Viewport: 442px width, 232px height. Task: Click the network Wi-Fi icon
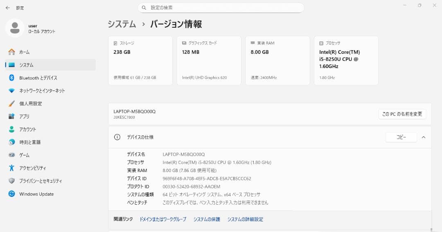pyautogui.click(x=11, y=91)
